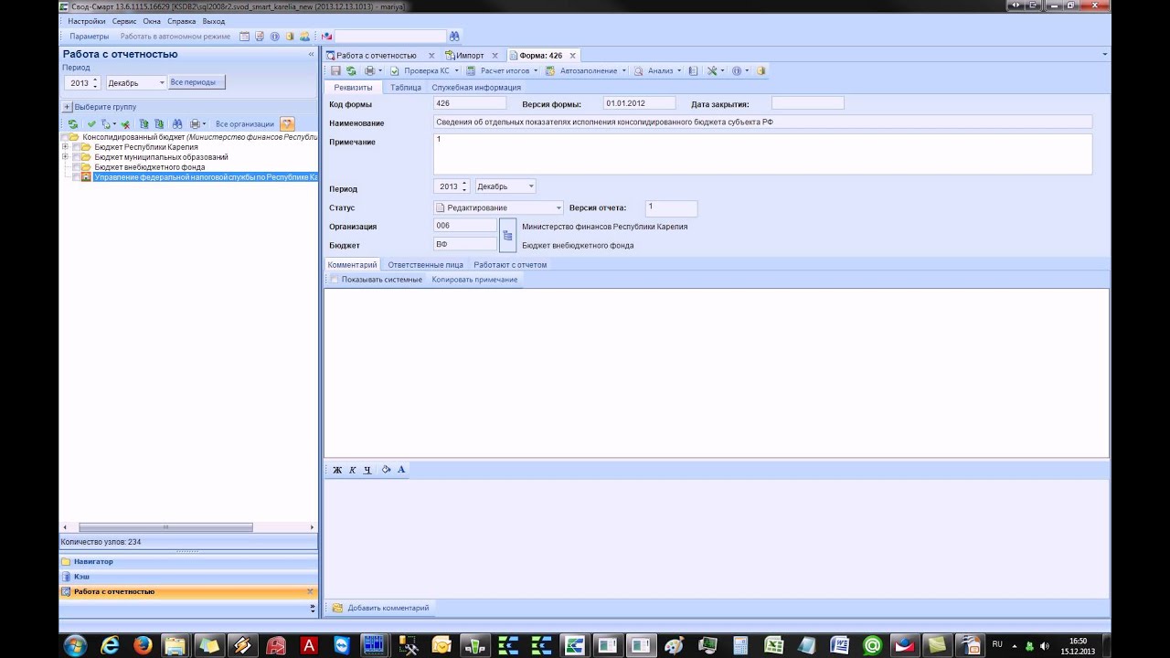The width and height of the screenshot is (1170, 658).
Task: Click the Расчет итогов calculator icon
Action: tap(472, 70)
